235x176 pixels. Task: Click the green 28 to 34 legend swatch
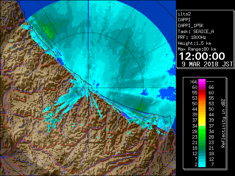(x=202, y=131)
